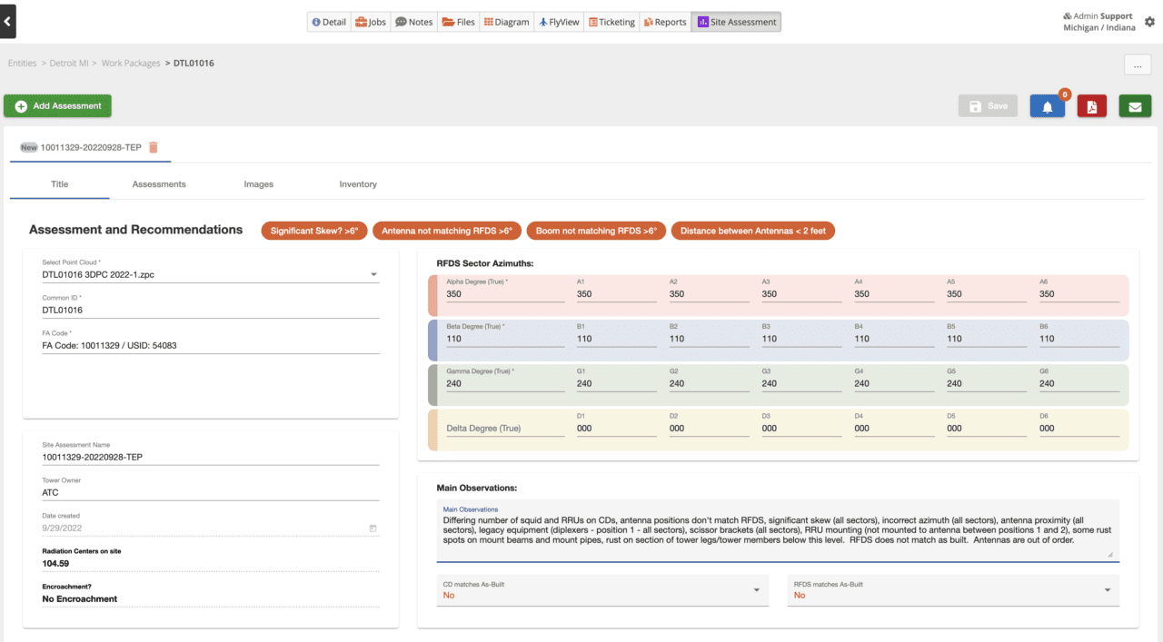Switch to the Diagram view
This screenshot has width=1163, height=642.
[x=506, y=21]
